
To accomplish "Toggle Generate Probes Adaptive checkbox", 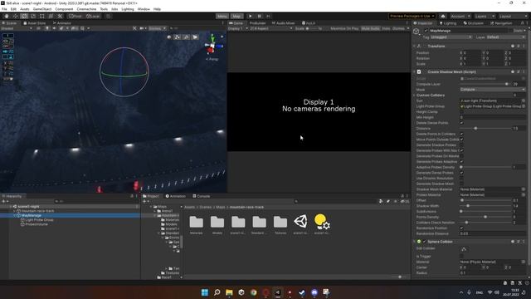I will tap(461, 162).
